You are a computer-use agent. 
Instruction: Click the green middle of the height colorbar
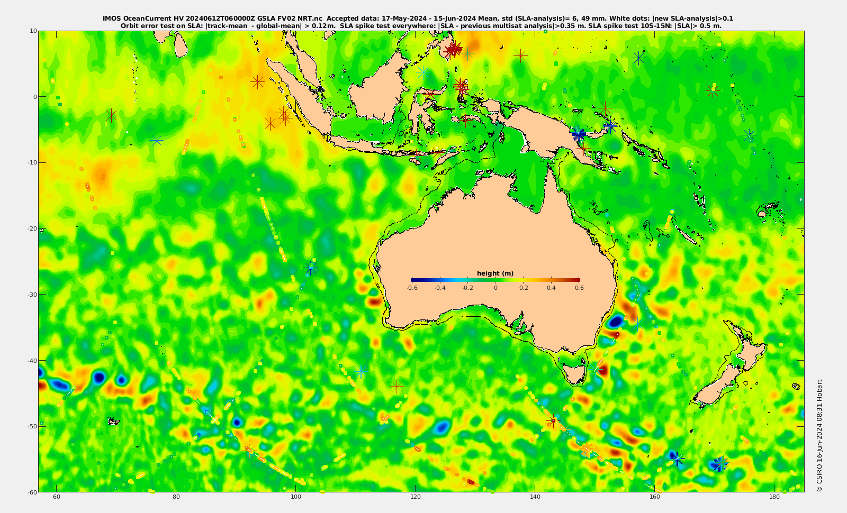tap(495, 280)
